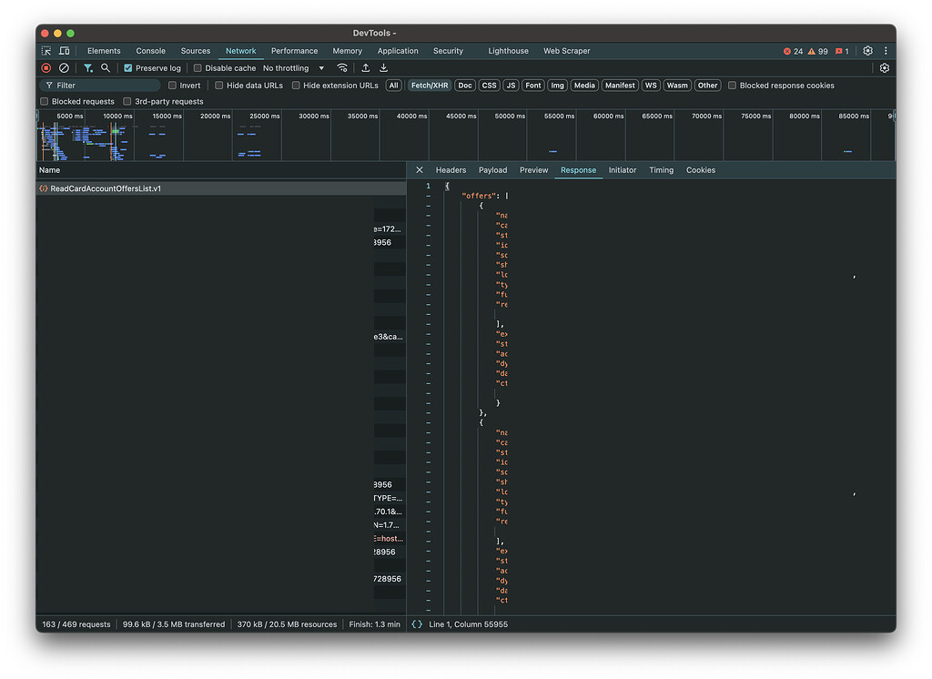Uncheck Preserve log

click(127, 67)
